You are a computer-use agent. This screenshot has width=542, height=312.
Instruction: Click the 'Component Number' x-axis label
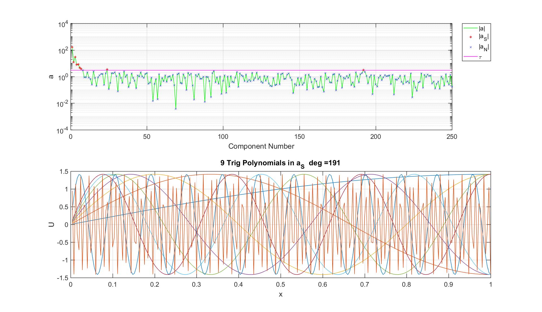coord(261,146)
